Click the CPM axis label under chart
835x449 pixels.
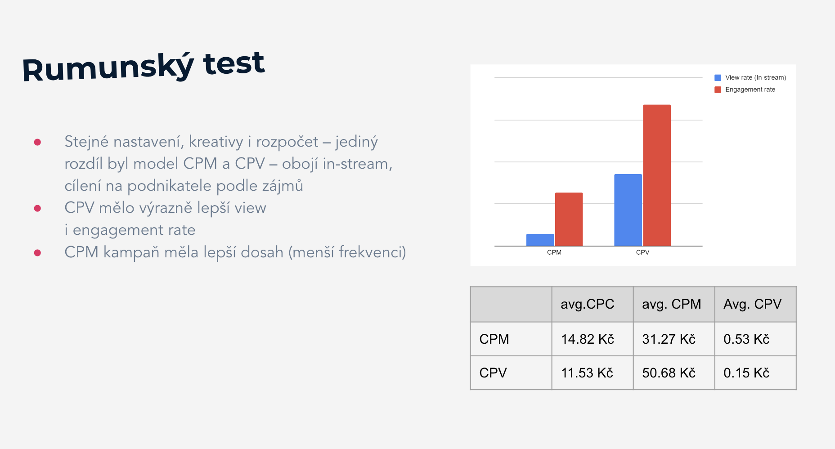click(x=554, y=252)
